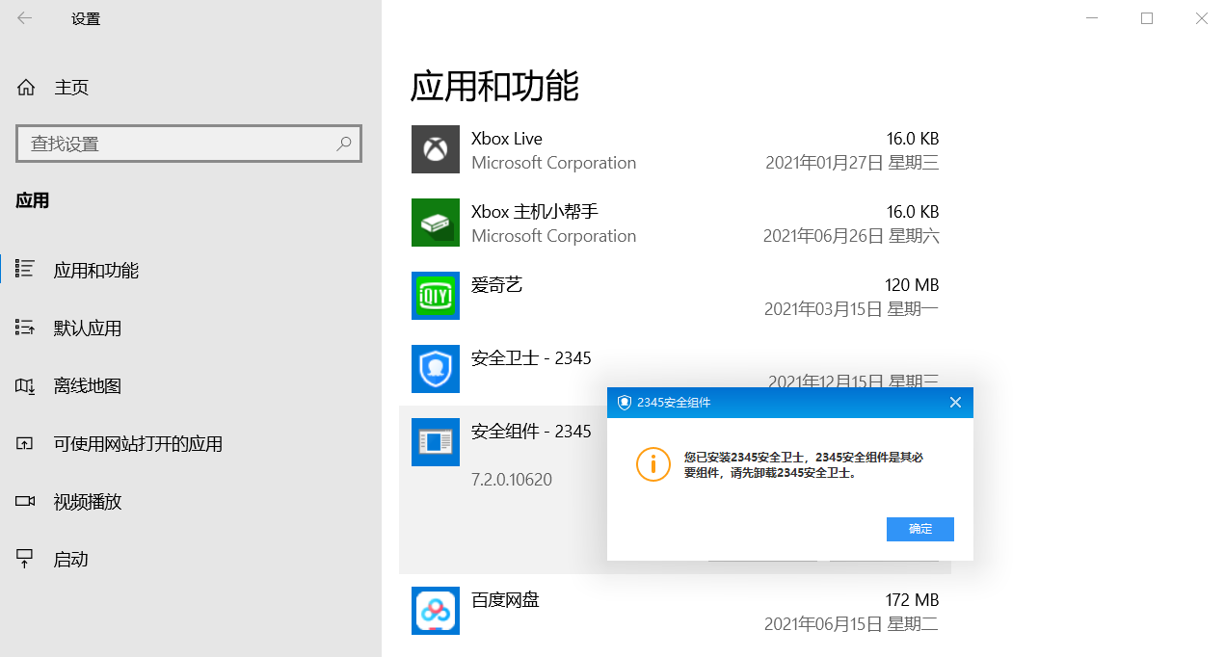Click the 安全卫士 - 2345 shield icon

[x=436, y=369]
